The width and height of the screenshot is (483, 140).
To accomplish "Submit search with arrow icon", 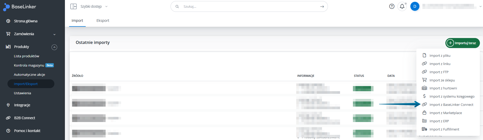I will pos(322,6).
